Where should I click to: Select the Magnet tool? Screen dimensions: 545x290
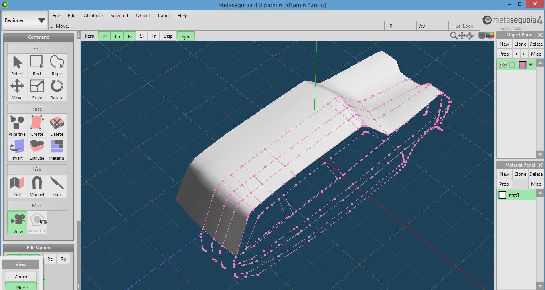(x=37, y=186)
